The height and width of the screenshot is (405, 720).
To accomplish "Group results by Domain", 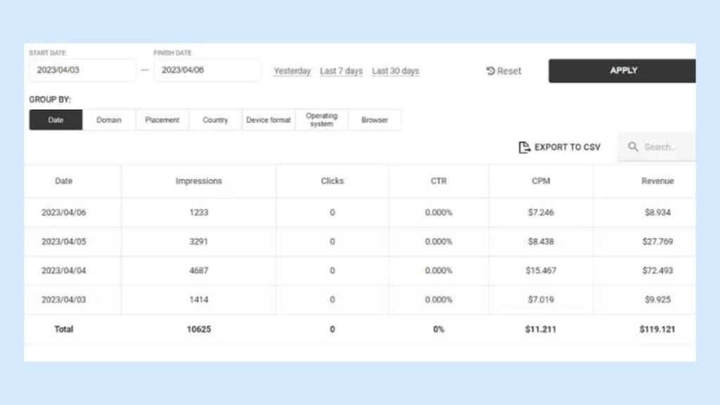I will click(109, 120).
